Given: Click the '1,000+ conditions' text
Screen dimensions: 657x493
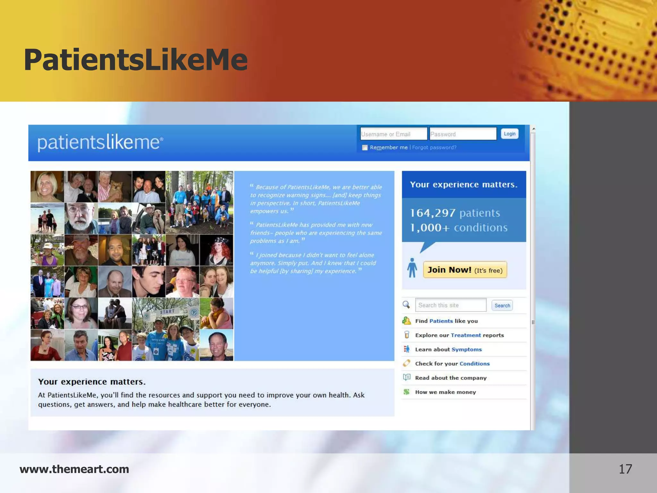Looking at the screenshot, I should coord(459,228).
